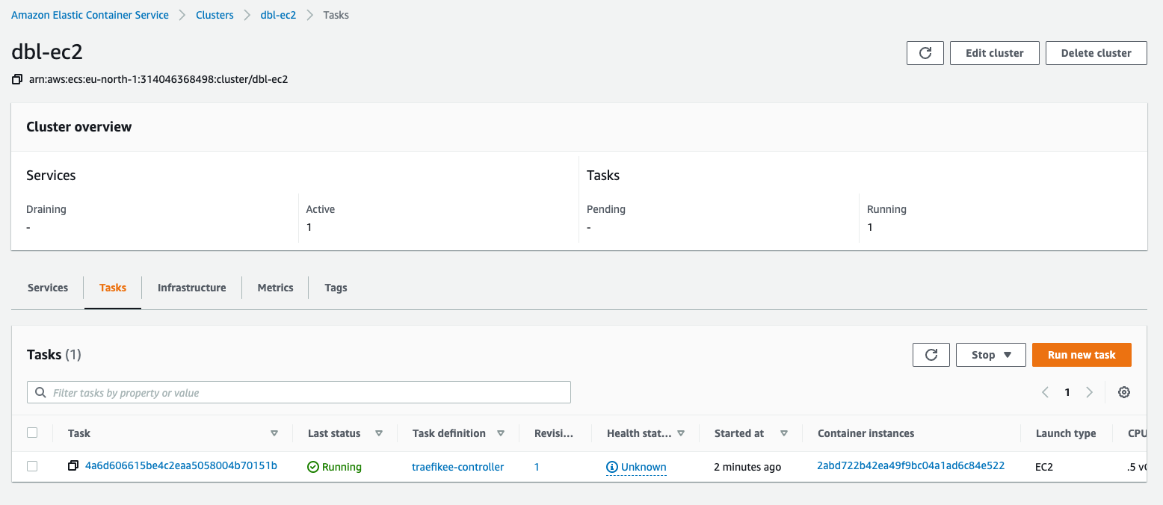1163x505 pixels.
Task: Go to Clusters breadcrumb link
Action: [215, 15]
